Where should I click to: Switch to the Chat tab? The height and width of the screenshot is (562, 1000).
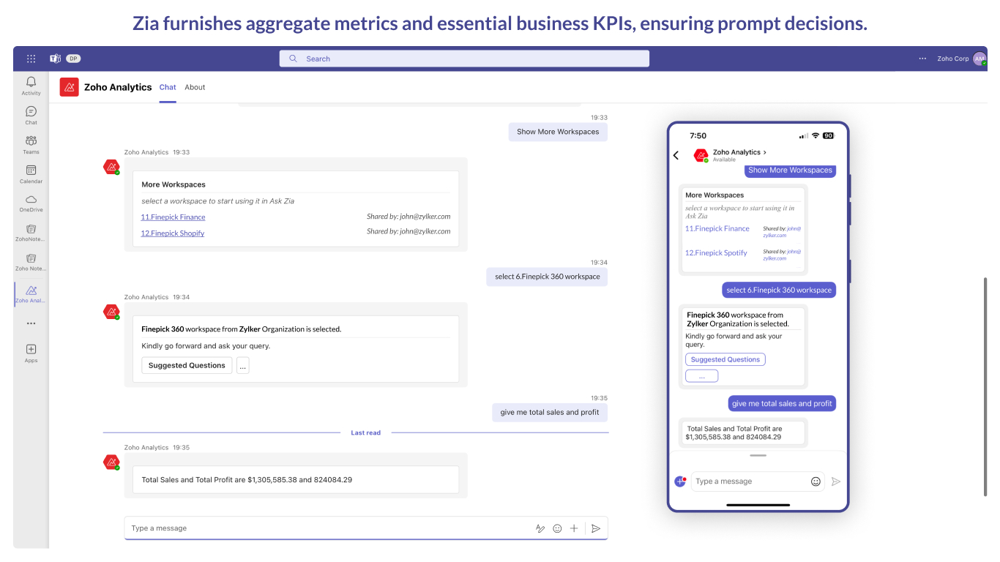(168, 87)
